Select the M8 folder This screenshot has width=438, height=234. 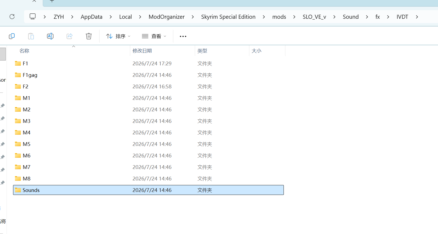tap(148, 179)
